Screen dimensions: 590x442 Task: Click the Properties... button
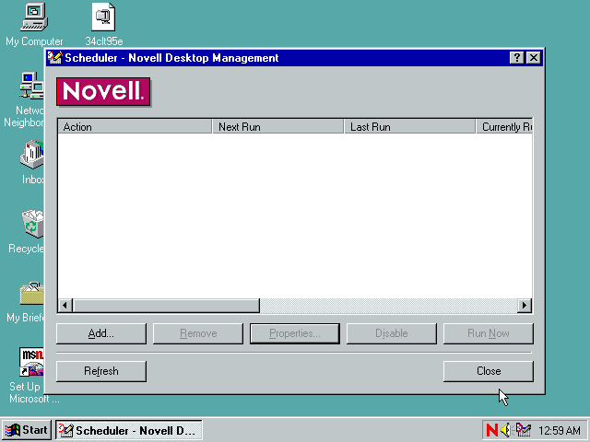pos(295,333)
